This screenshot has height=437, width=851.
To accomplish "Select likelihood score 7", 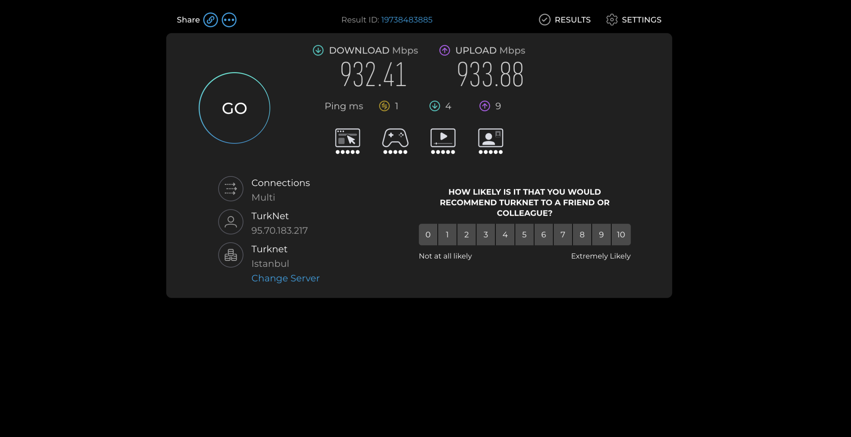I will point(563,235).
